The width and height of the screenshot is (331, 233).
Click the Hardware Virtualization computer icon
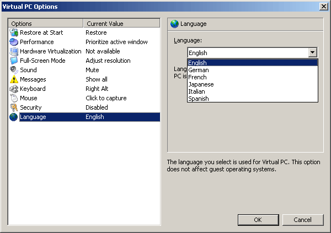pyautogui.click(x=14, y=51)
